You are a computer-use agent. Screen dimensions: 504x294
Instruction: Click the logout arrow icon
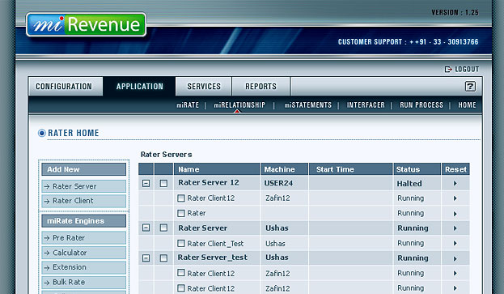coord(448,69)
